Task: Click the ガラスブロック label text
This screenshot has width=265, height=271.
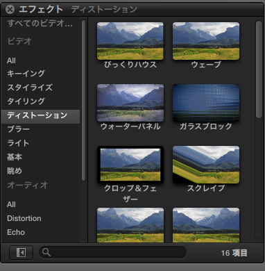Action: 206,126
